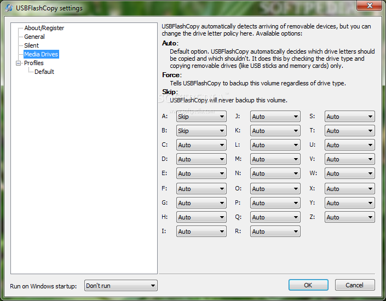Open drive A: policy dropdown
The height and width of the screenshot is (301, 386).
pos(201,117)
